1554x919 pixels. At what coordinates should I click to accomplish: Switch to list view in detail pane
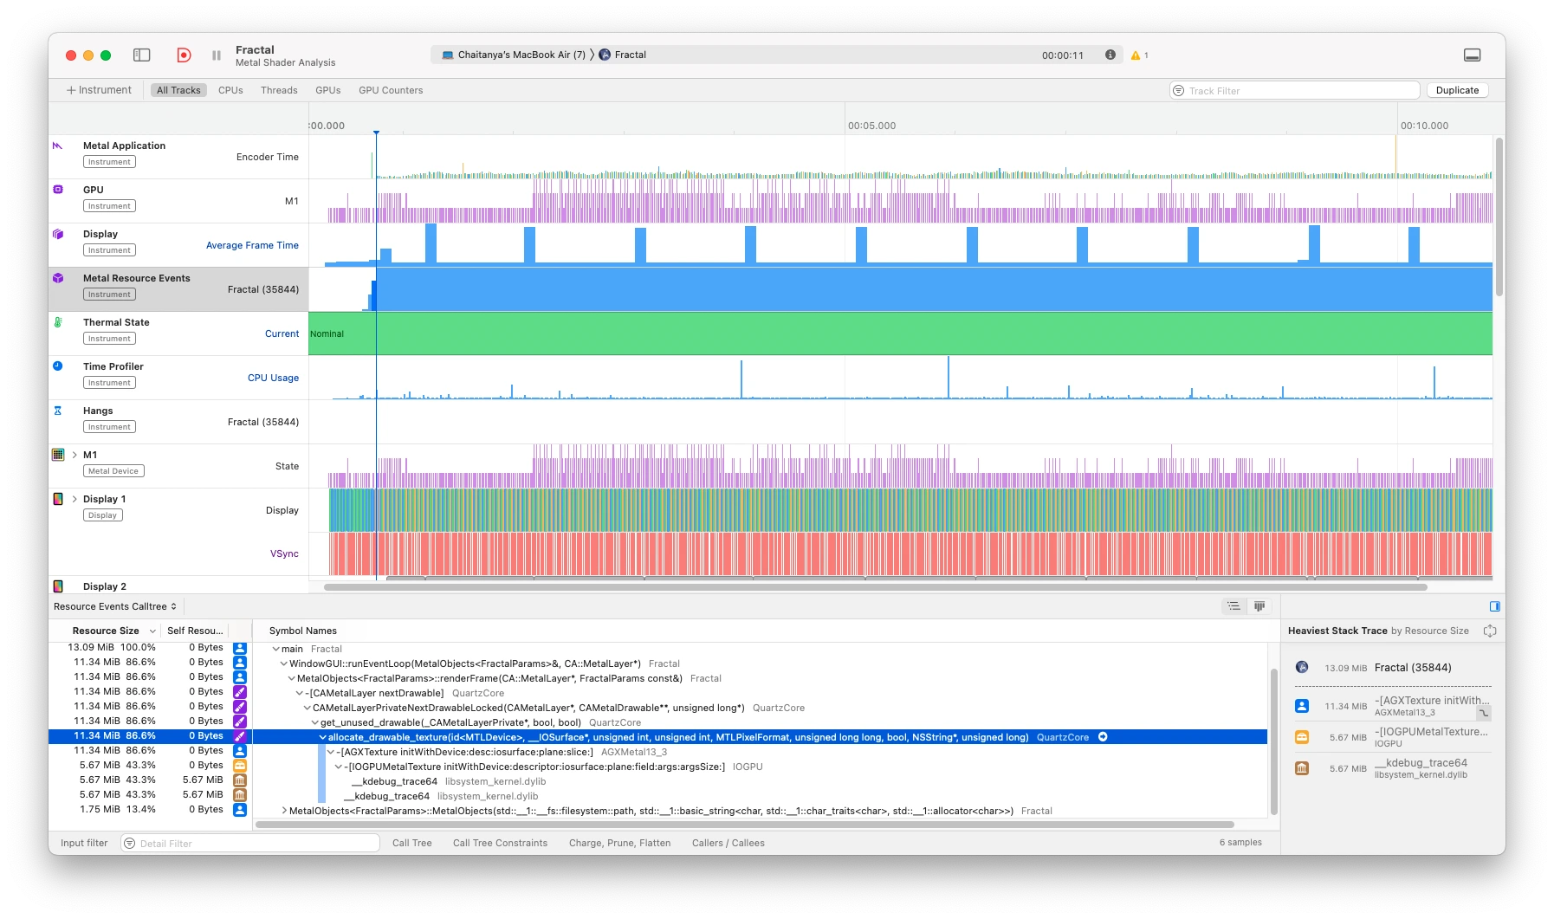1234,606
